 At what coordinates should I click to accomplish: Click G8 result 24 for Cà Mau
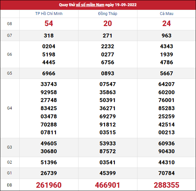pos(167,23)
